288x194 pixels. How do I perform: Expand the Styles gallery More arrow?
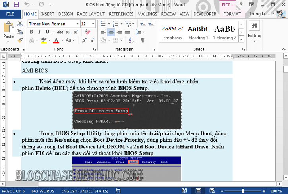(x=241, y=39)
